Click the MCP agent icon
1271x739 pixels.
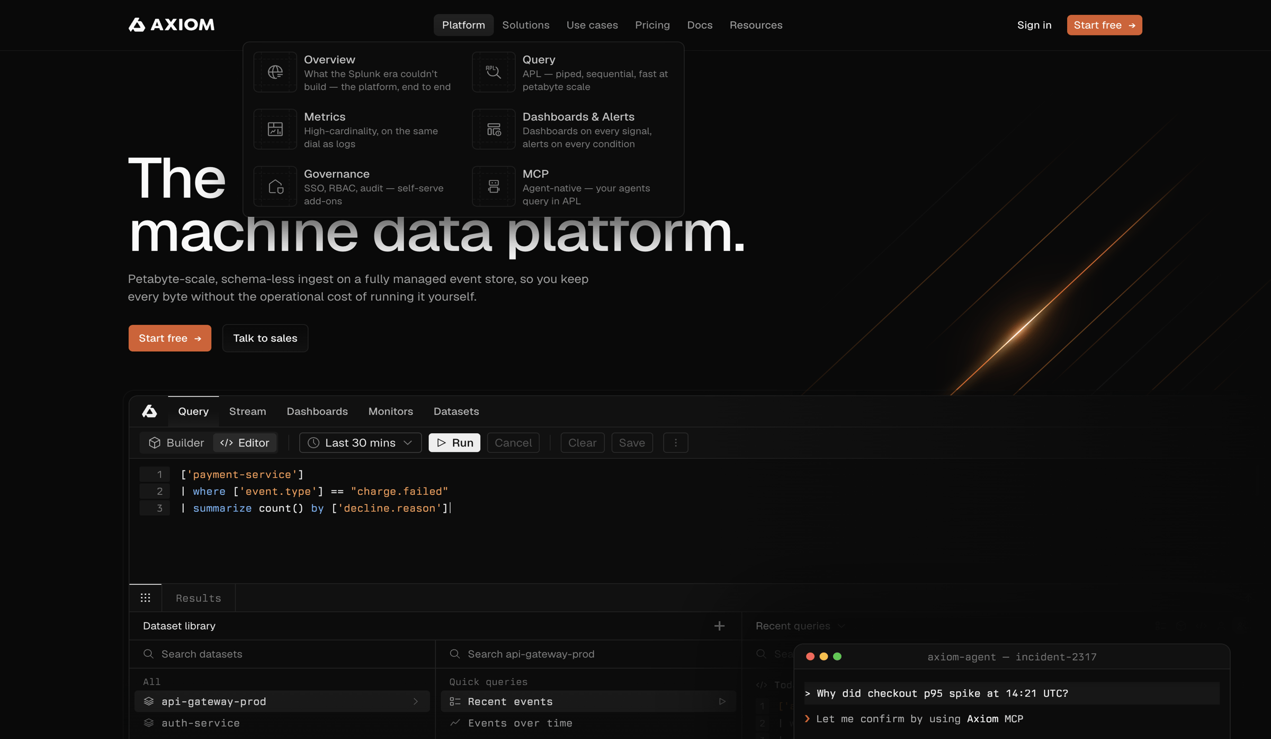tap(494, 186)
